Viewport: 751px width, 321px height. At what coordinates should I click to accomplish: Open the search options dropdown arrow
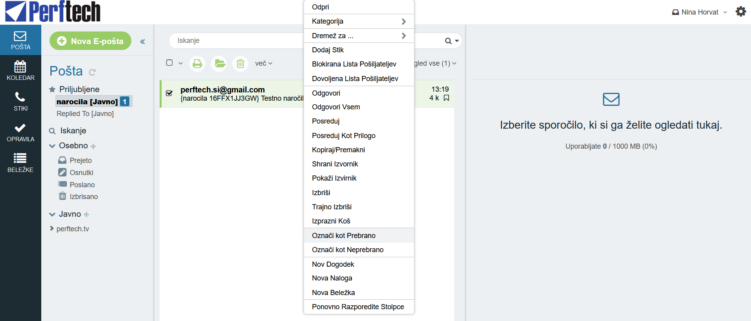(457, 41)
